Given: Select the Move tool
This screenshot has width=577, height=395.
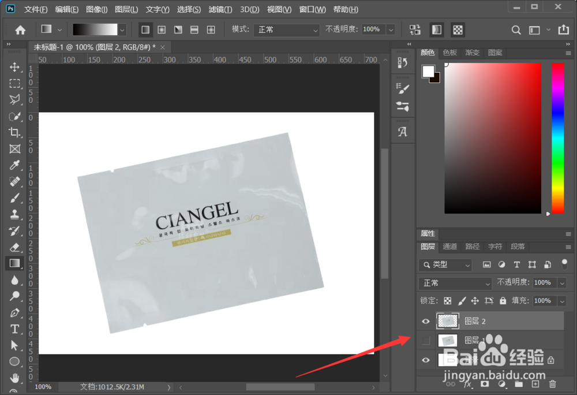Looking at the screenshot, I should coord(14,67).
